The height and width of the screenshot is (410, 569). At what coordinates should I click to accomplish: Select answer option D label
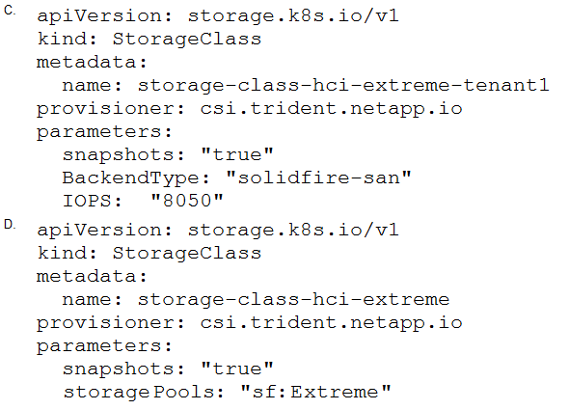[x=10, y=225]
